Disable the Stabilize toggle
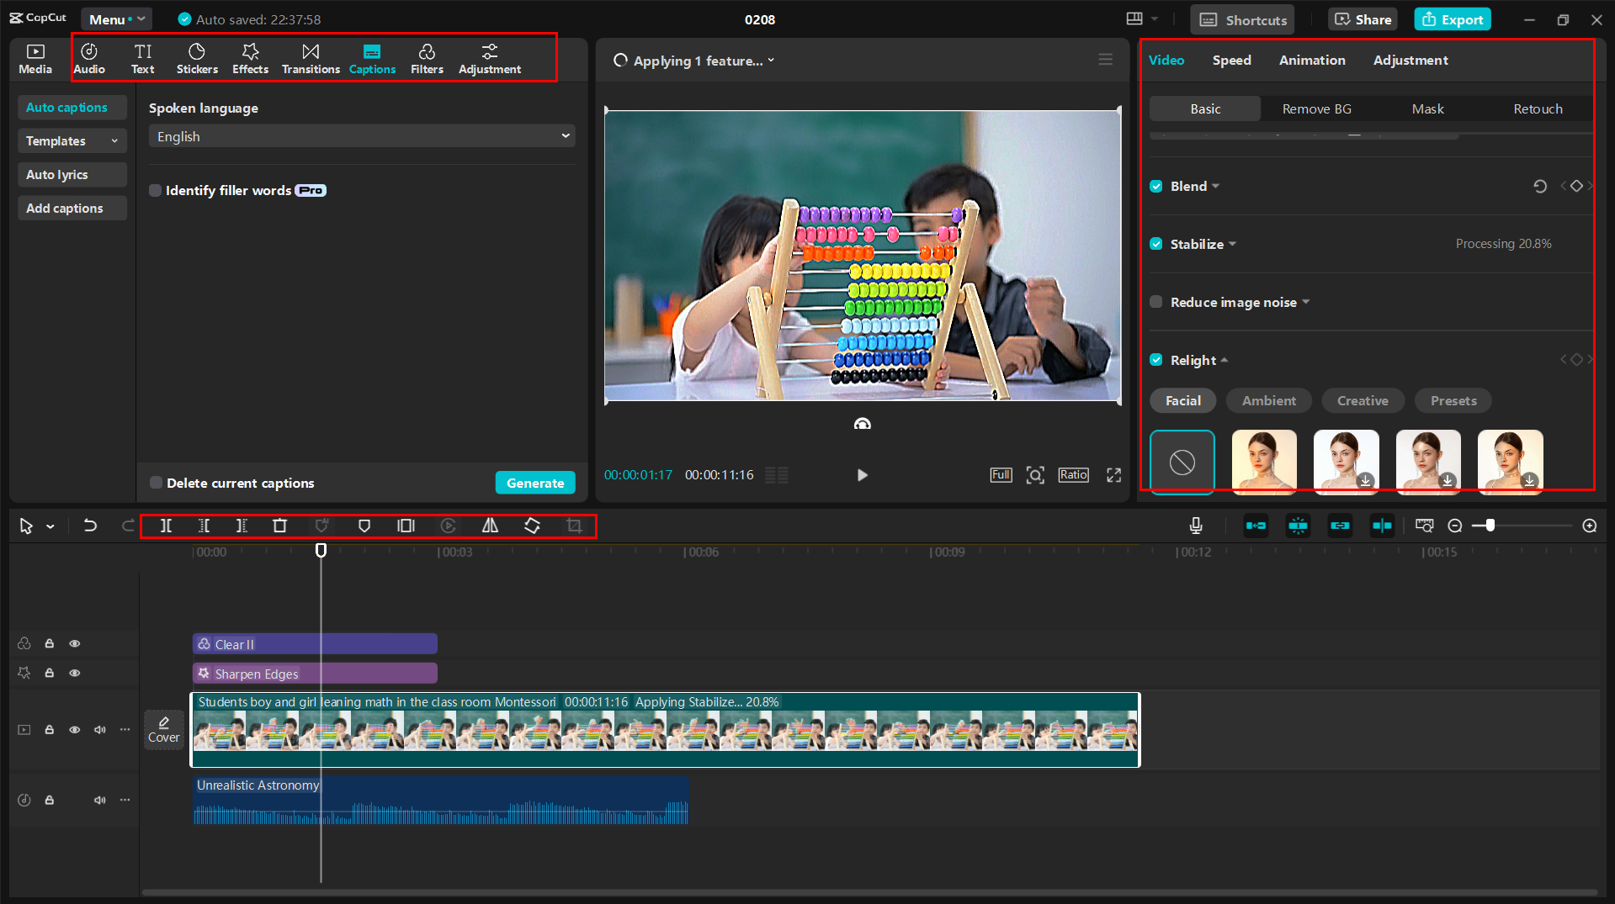Viewport: 1615px width, 904px height. [1156, 244]
